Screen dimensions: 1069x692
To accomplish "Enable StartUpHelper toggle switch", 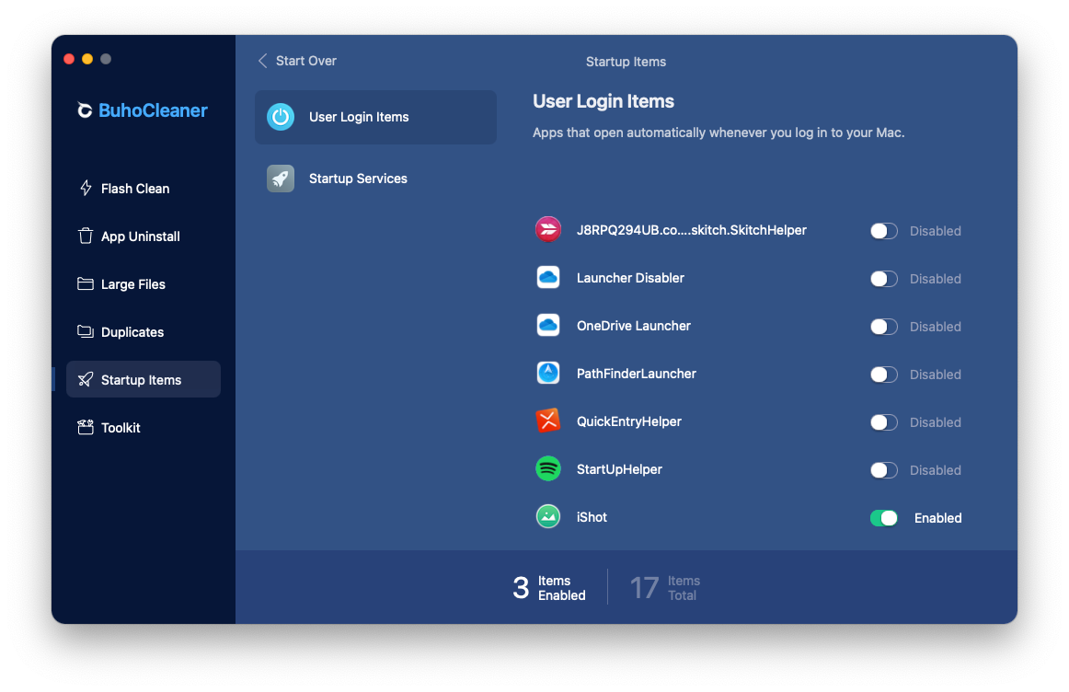I will (x=883, y=469).
